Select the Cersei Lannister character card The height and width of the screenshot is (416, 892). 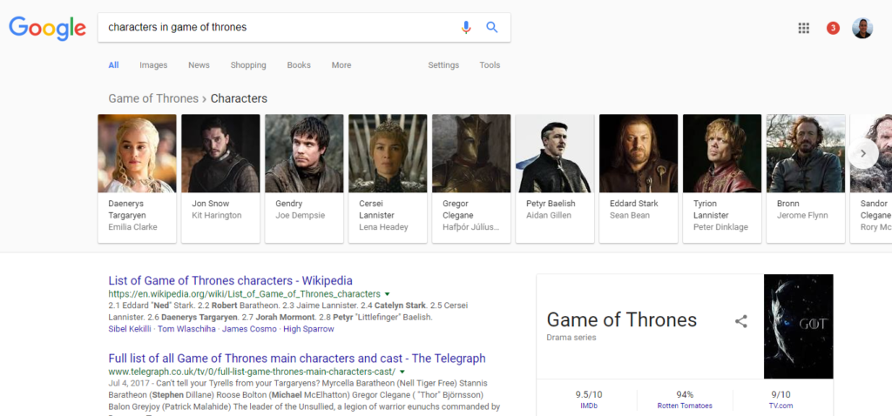click(388, 178)
